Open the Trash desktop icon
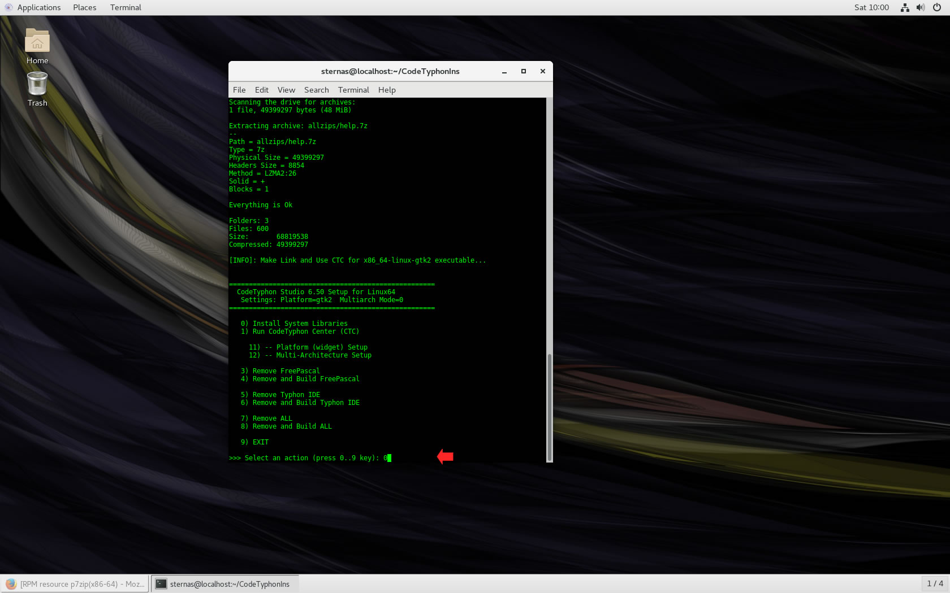The width and height of the screenshot is (950, 593). point(37,89)
